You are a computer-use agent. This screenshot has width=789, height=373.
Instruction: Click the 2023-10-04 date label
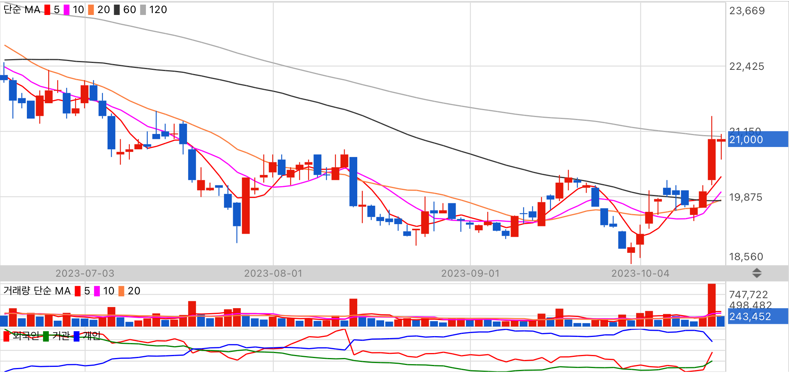(640, 273)
